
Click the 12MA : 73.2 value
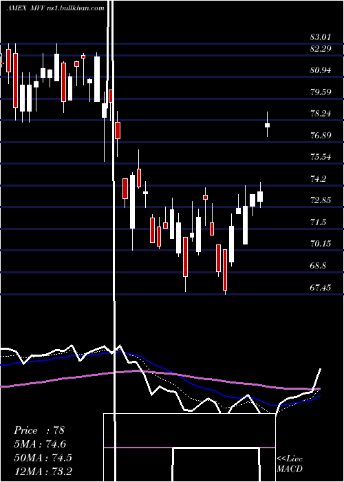43,471
